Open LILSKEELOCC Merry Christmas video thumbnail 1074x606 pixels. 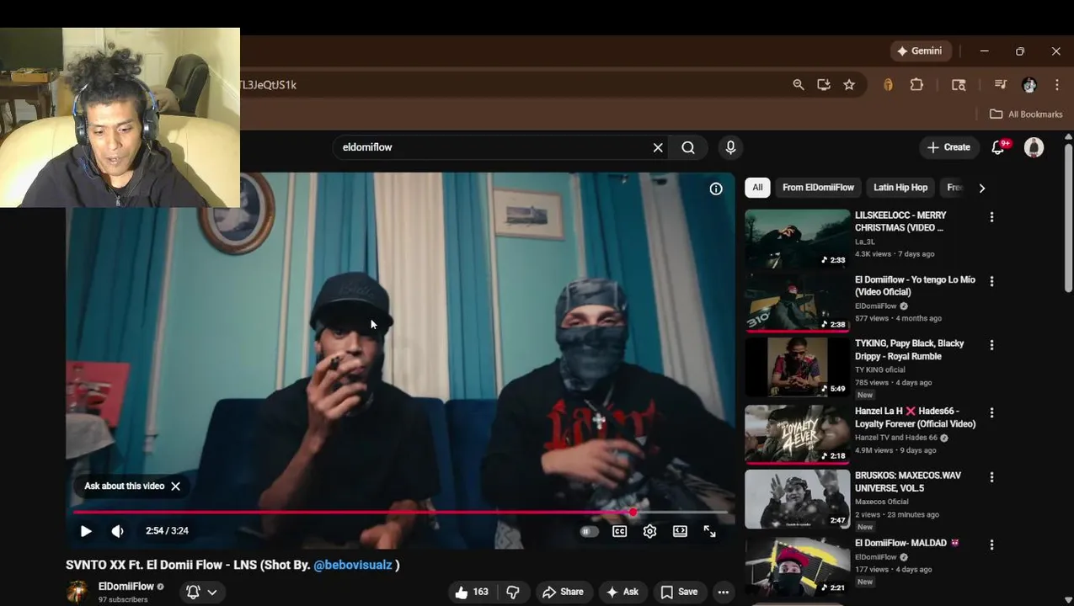click(x=798, y=238)
